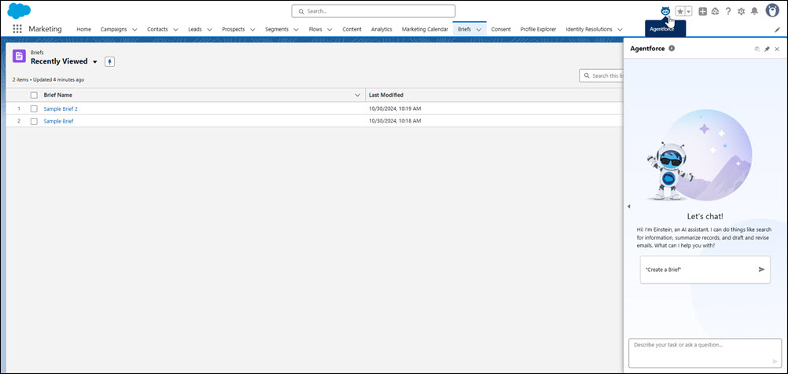Image resolution: width=788 pixels, height=374 pixels.
Task: Click the "Create a Brief" suggestion
Action: [705, 269]
